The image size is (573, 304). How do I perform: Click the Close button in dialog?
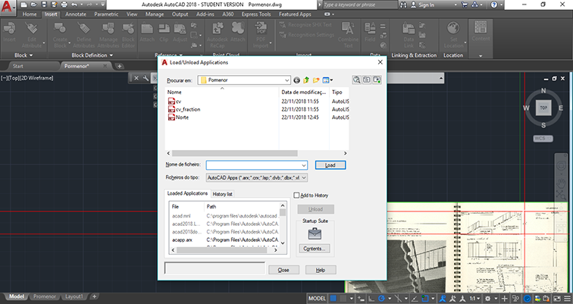point(283,270)
